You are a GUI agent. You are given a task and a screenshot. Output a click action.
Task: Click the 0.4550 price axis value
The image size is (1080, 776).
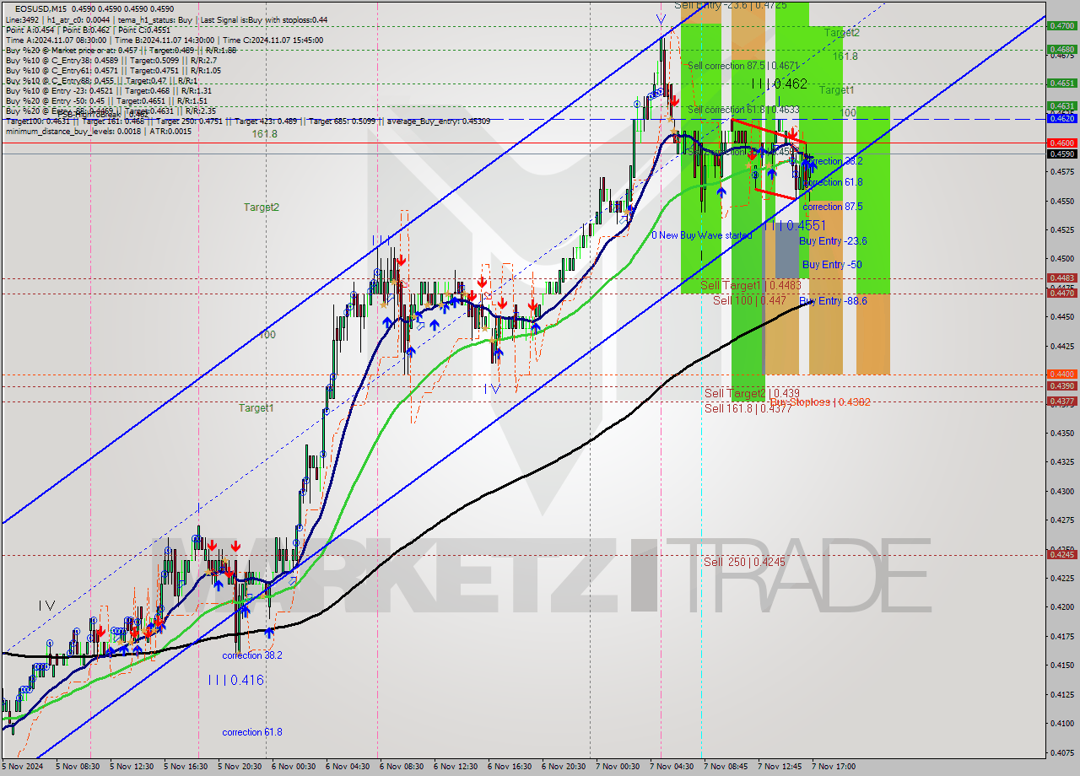coord(1061,201)
